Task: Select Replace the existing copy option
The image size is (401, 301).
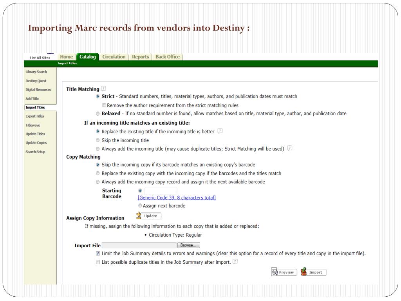Action: 98,173
